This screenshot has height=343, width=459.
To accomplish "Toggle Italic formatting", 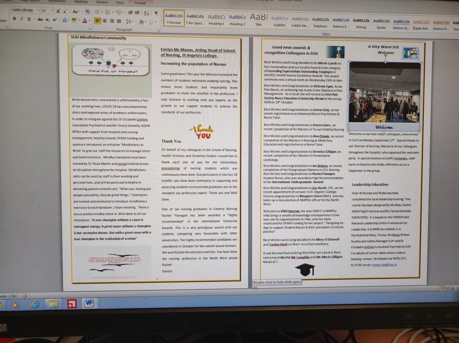I will click(21, 19).
